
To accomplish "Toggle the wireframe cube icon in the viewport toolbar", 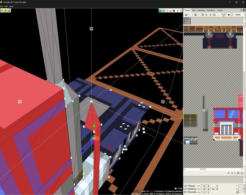I will point(164,11).
